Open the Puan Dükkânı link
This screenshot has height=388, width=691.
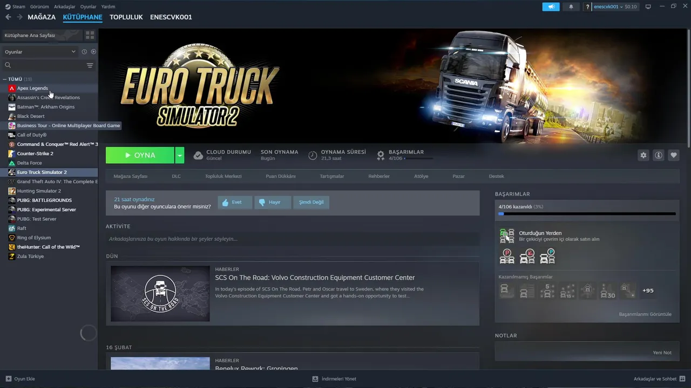(x=281, y=176)
